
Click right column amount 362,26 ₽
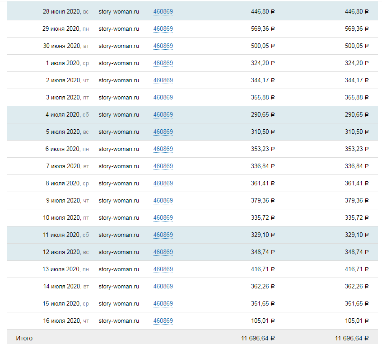point(357,287)
